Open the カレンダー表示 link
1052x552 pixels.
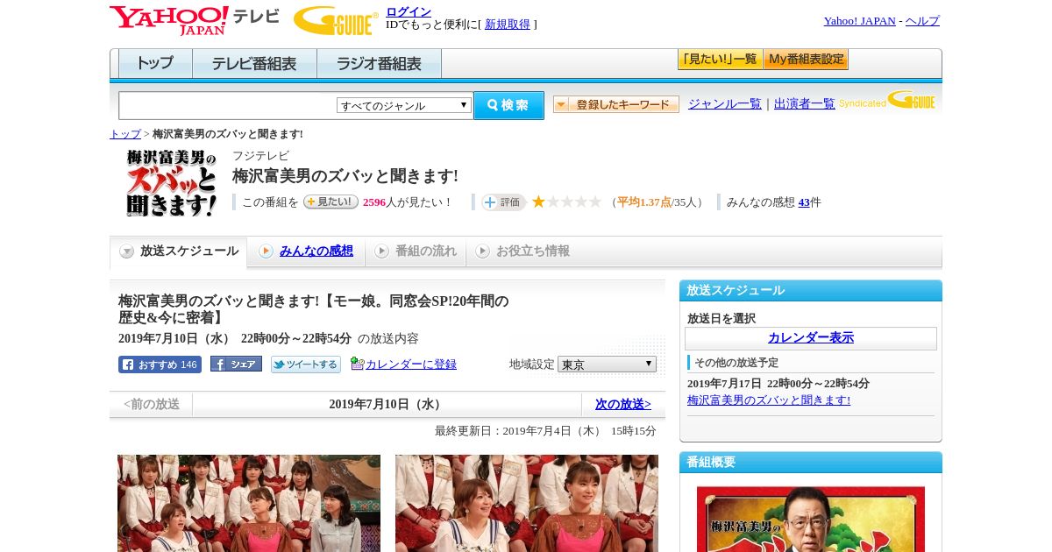pos(811,337)
